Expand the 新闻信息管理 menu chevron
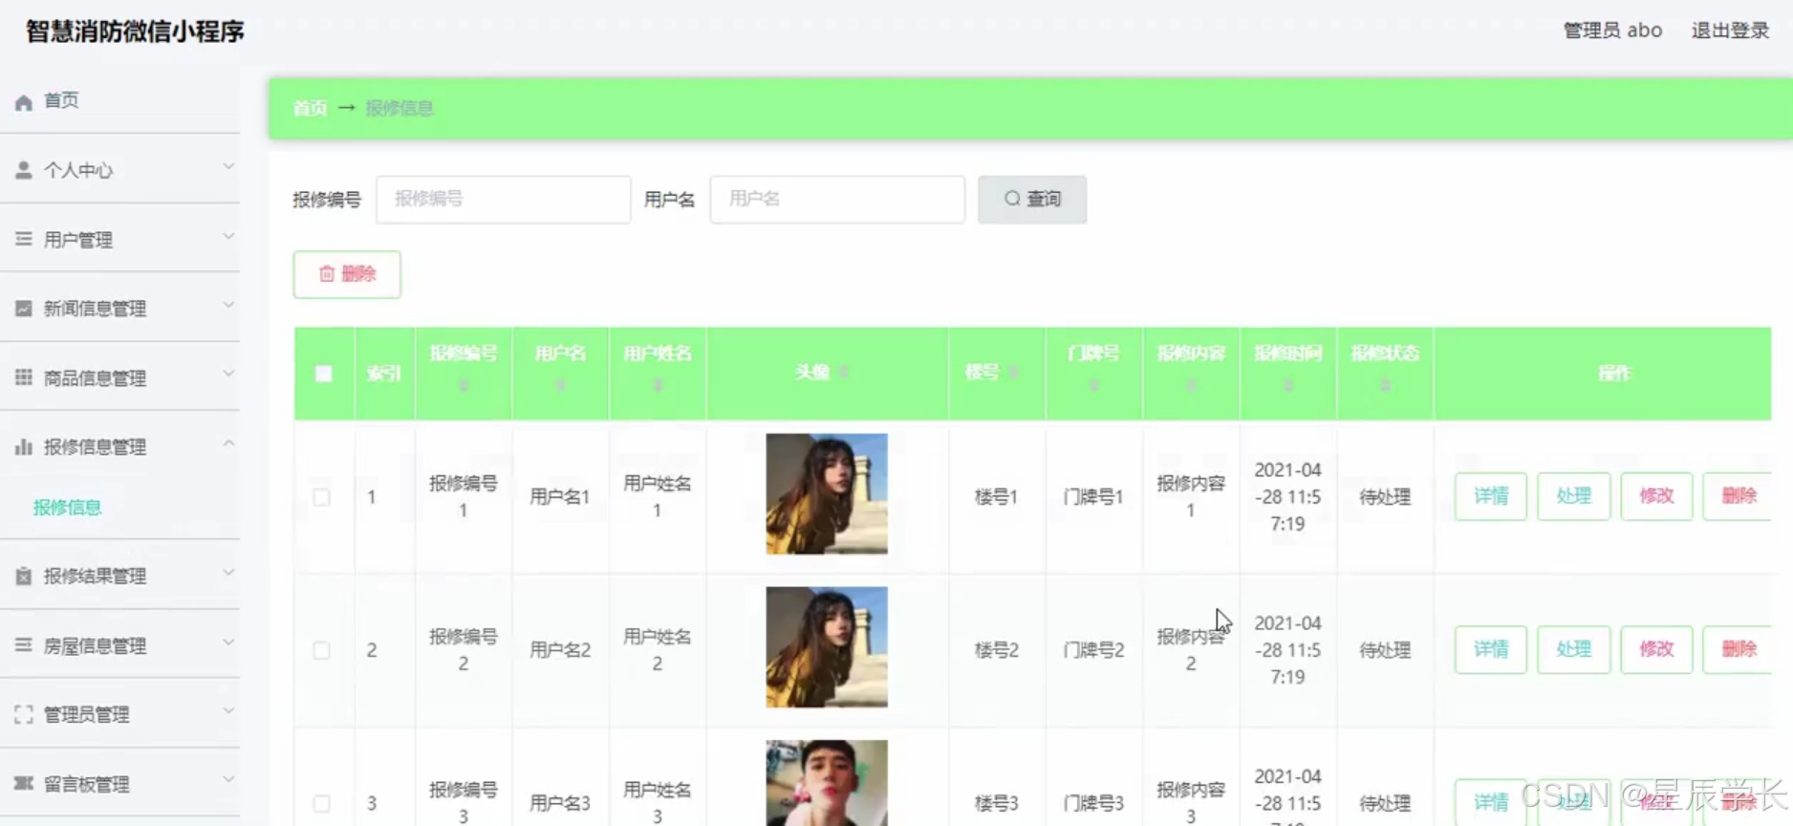Viewport: 1793px width, 826px height. coord(228,305)
